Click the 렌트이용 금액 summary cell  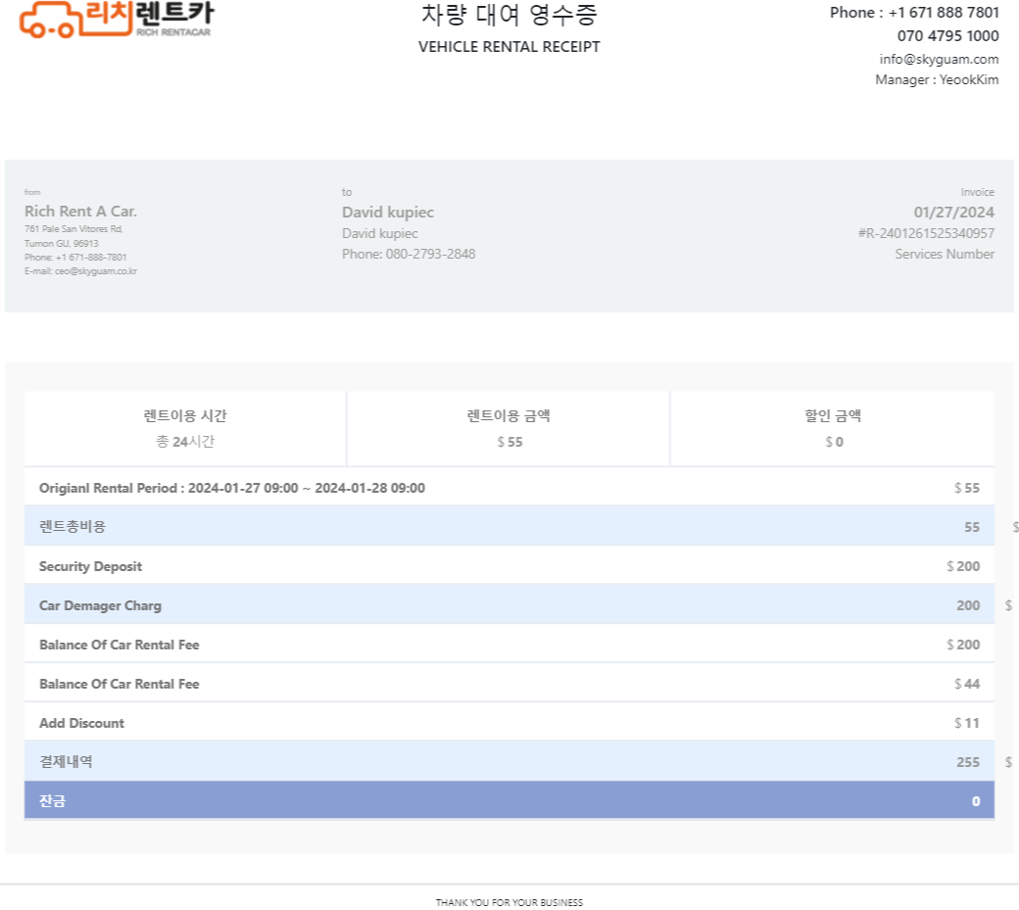point(509,428)
